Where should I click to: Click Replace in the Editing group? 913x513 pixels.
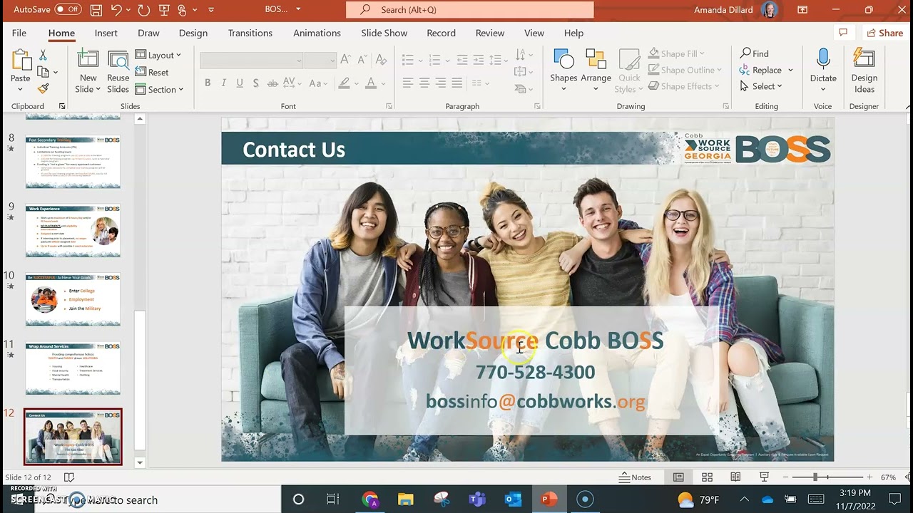pyautogui.click(x=760, y=70)
